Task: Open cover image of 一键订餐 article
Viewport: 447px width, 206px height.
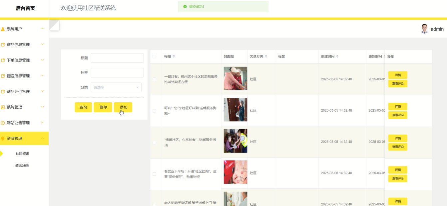Action: (235, 78)
